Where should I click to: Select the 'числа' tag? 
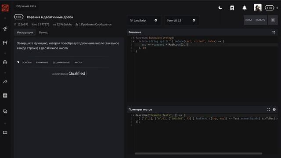pyautogui.click(x=78, y=62)
